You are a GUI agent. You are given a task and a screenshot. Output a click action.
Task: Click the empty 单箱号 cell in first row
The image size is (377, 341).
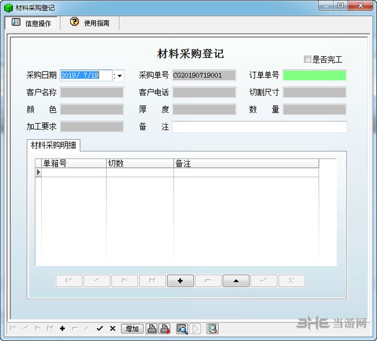tap(74, 172)
